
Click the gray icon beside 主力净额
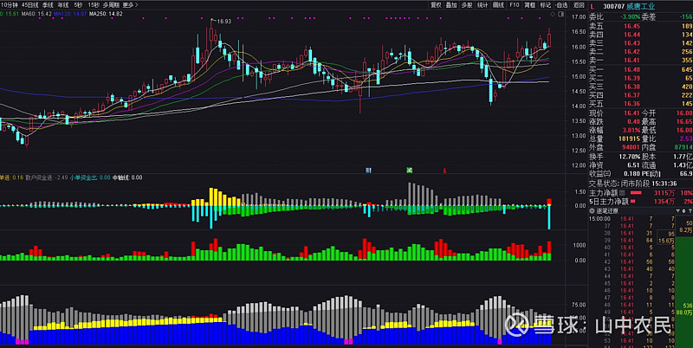coord(623,193)
